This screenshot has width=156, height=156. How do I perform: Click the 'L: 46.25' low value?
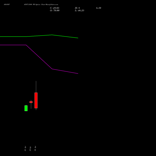(80, 11)
